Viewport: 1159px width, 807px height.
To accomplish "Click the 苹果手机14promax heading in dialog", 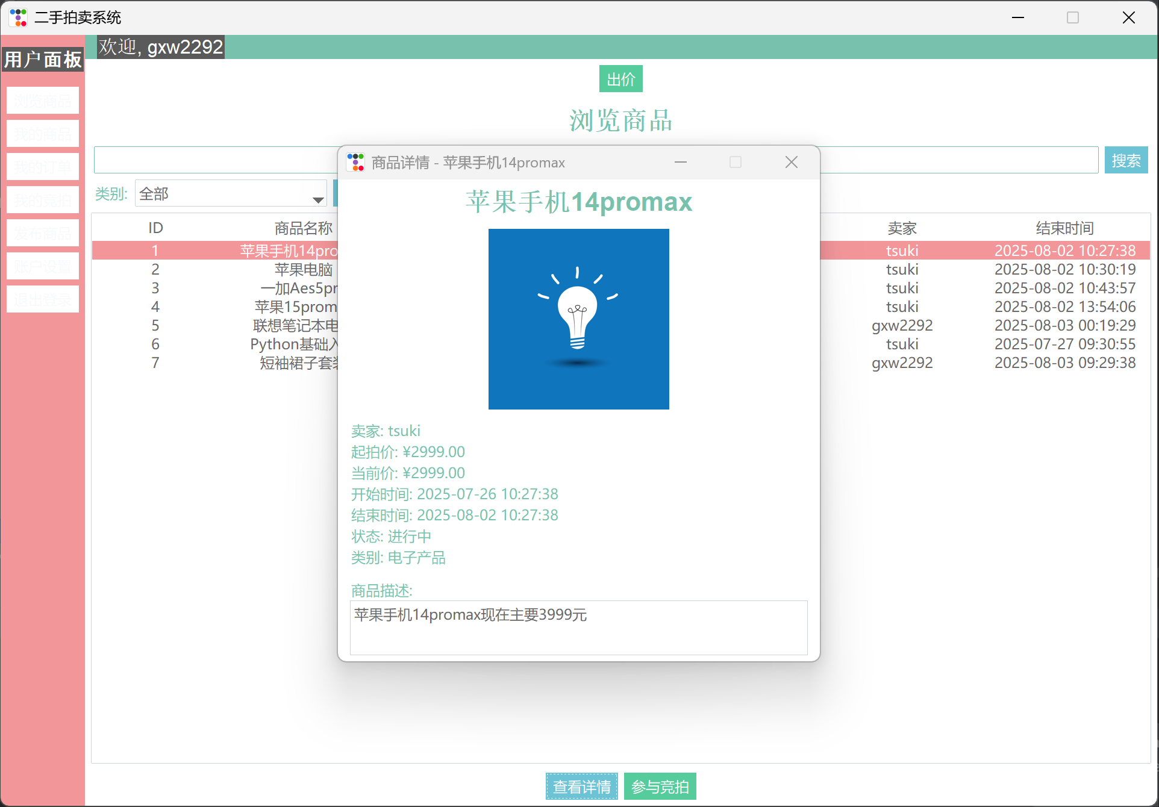I will pos(579,202).
